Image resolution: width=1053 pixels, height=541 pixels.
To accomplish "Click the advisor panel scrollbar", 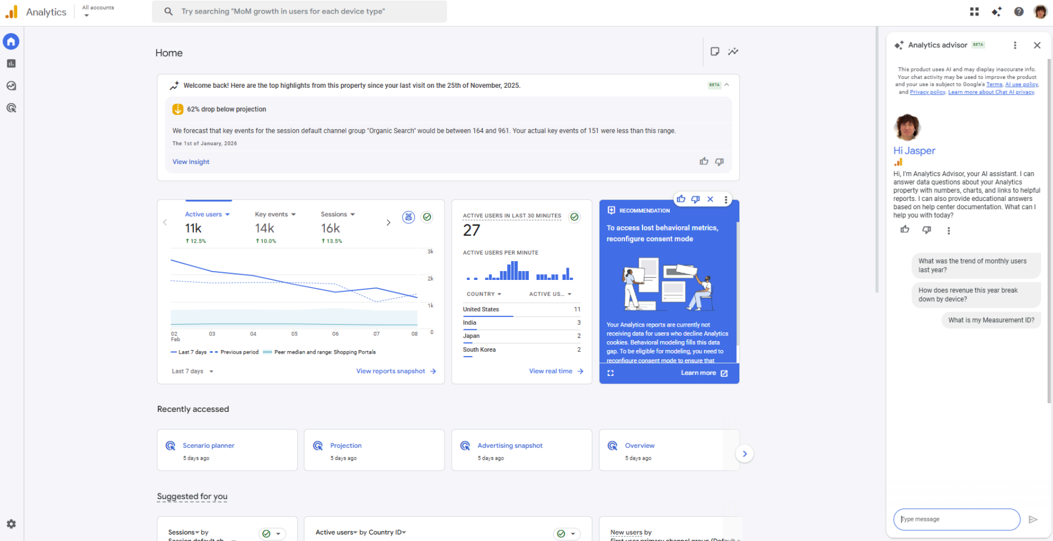I will [x=1049, y=230].
